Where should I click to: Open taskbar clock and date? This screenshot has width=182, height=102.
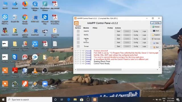(x=171, y=99)
